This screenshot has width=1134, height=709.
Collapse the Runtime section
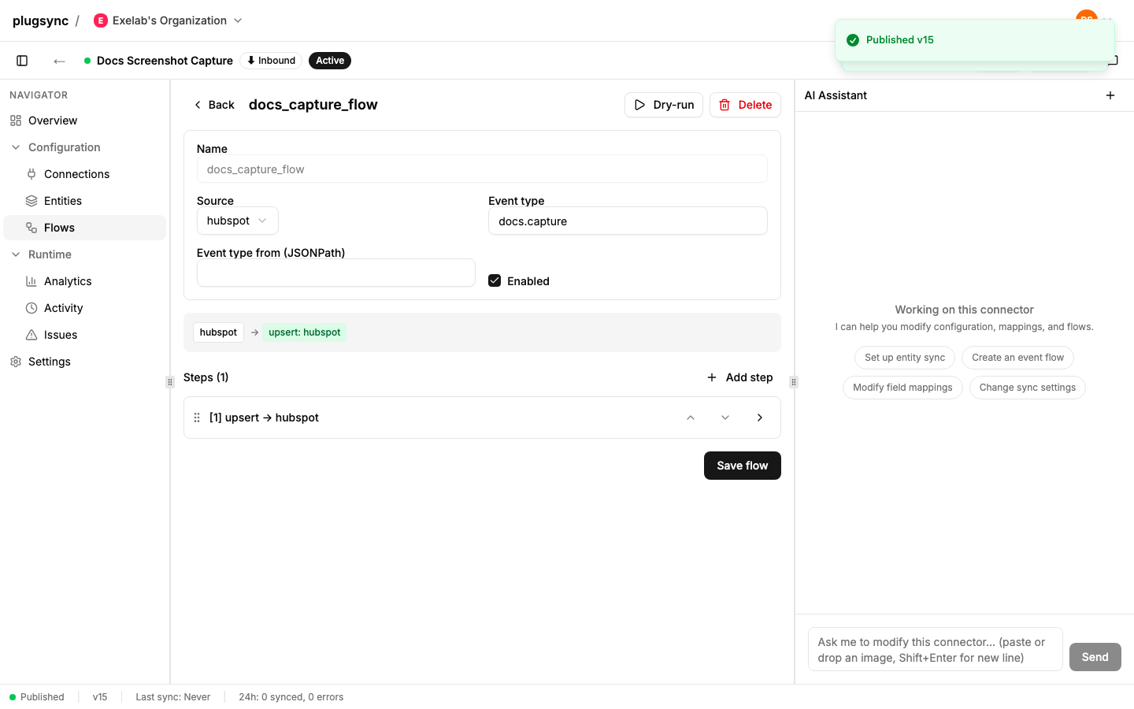[16, 254]
